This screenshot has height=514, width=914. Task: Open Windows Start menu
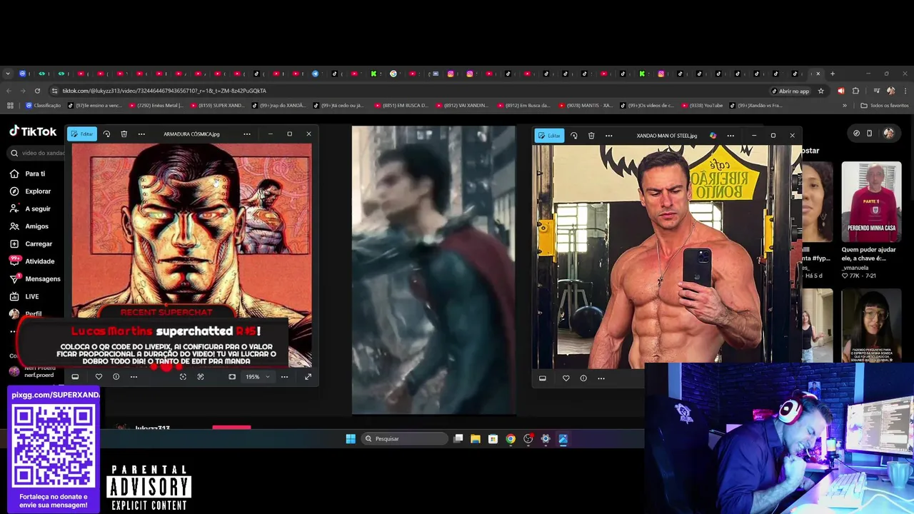coord(351,439)
